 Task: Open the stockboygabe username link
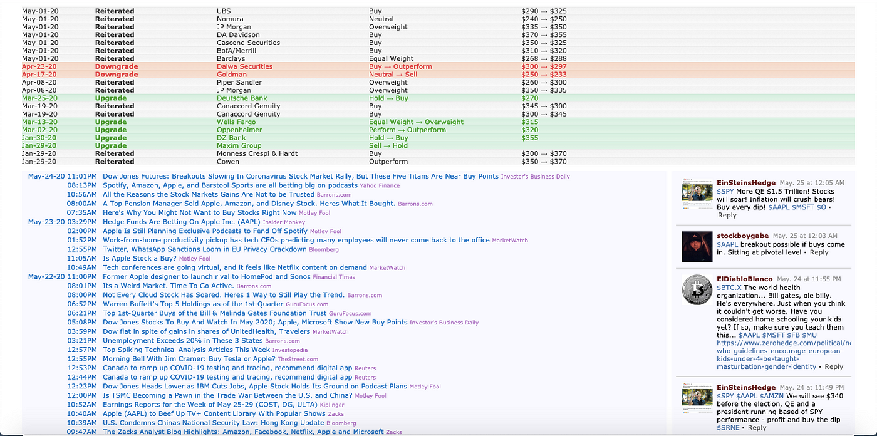tap(743, 236)
